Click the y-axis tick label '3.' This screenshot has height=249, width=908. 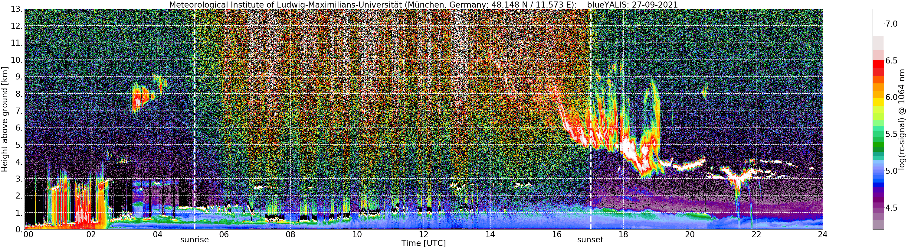pos(18,179)
